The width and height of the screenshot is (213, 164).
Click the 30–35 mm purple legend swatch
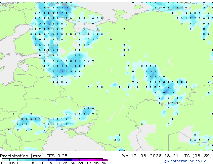click(x=75, y=160)
